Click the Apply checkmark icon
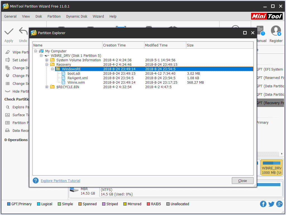 click(9, 32)
